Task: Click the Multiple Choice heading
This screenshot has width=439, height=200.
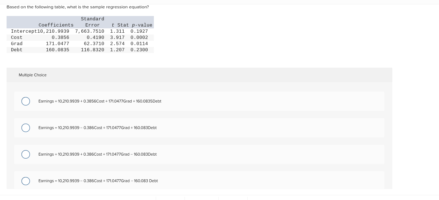Action: tap(32, 75)
